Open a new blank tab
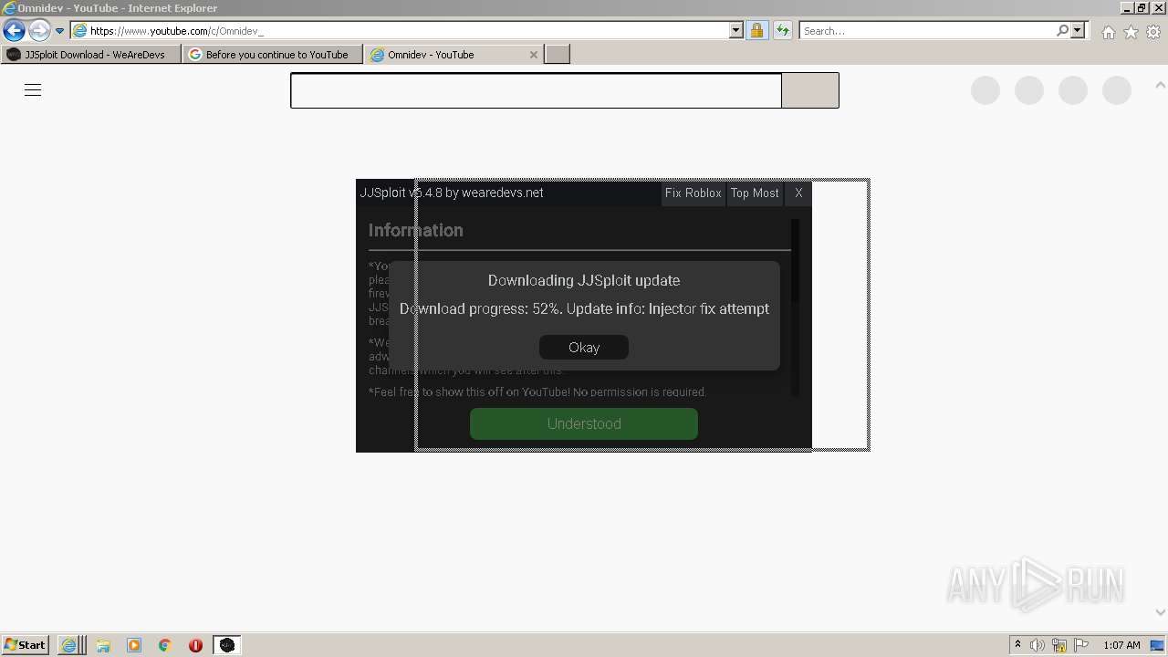The image size is (1168, 657). click(x=558, y=54)
